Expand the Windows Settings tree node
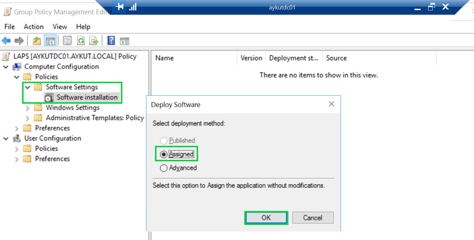This screenshot has width=474, height=240. point(28,108)
